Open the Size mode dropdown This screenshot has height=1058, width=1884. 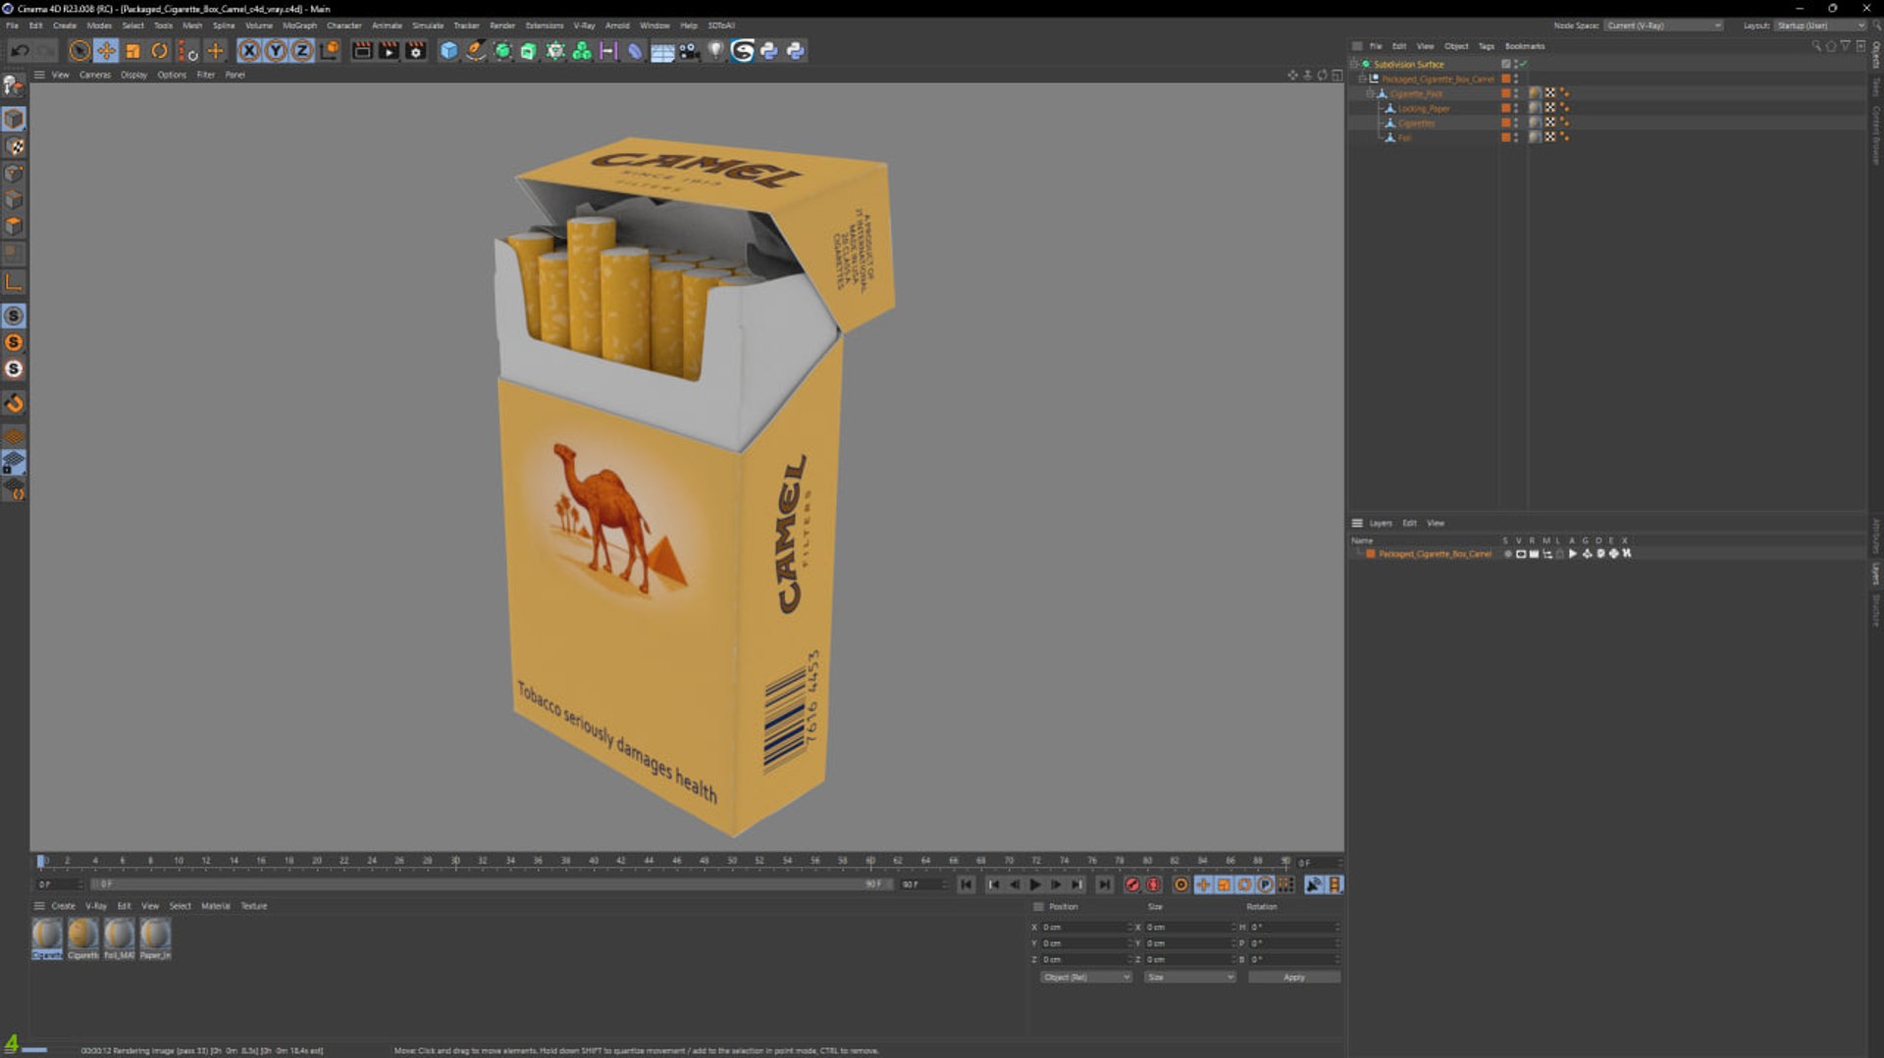pyautogui.click(x=1189, y=978)
